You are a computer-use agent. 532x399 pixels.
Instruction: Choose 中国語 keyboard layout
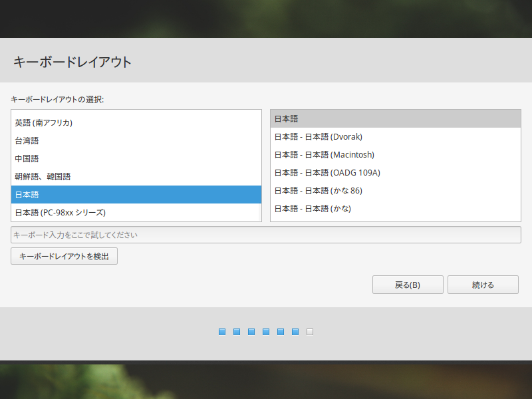(x=136, y=159)
